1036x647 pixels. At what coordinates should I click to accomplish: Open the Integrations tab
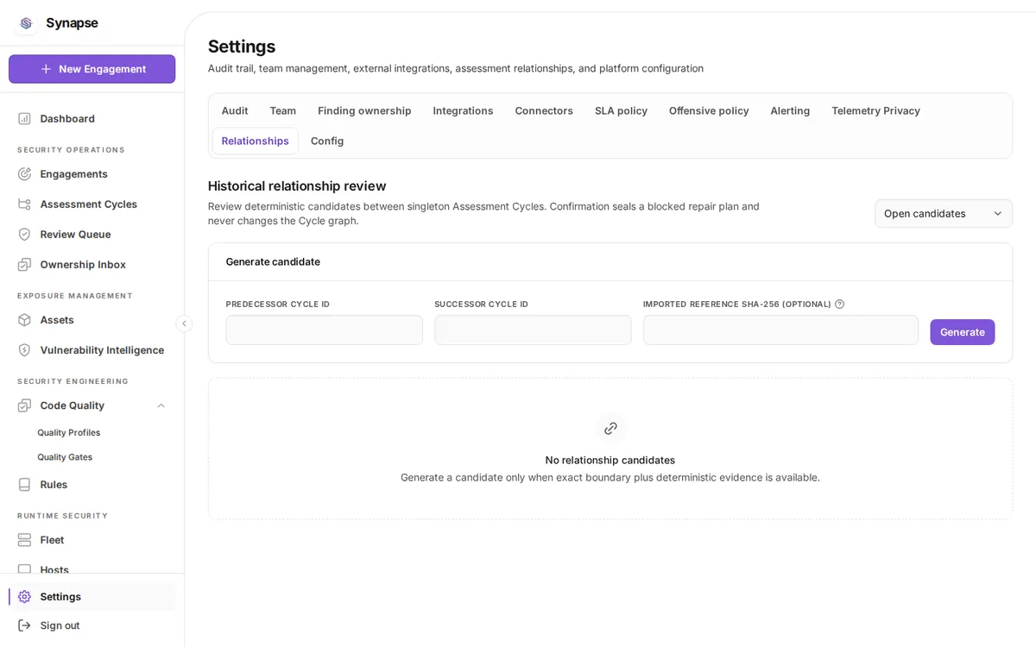(463, 110)
